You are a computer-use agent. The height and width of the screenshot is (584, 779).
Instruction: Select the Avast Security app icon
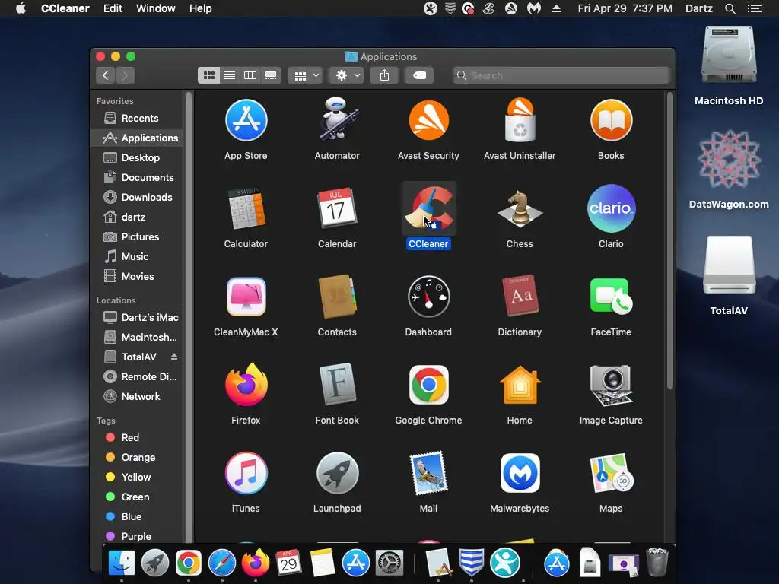click(x=428, y=120)
